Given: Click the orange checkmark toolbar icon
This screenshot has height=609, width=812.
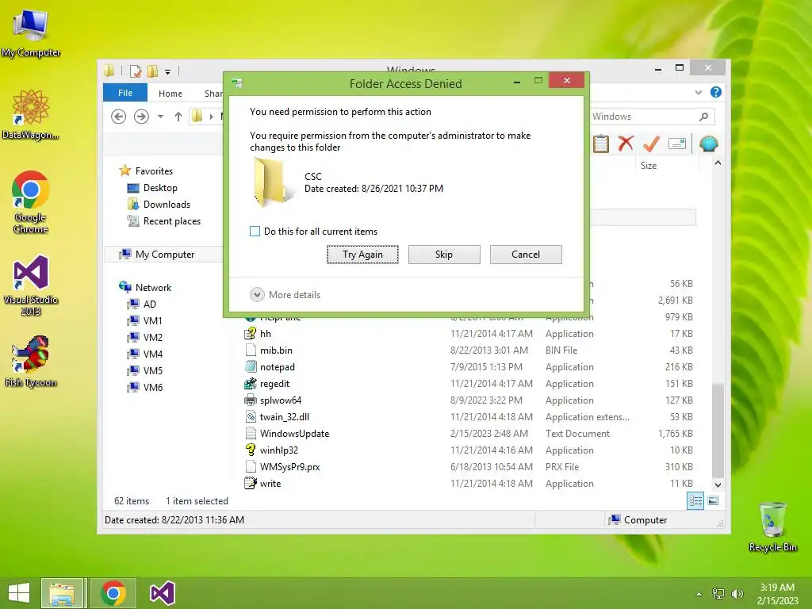Looking at the screenshot, I should [x=651, y=144].
